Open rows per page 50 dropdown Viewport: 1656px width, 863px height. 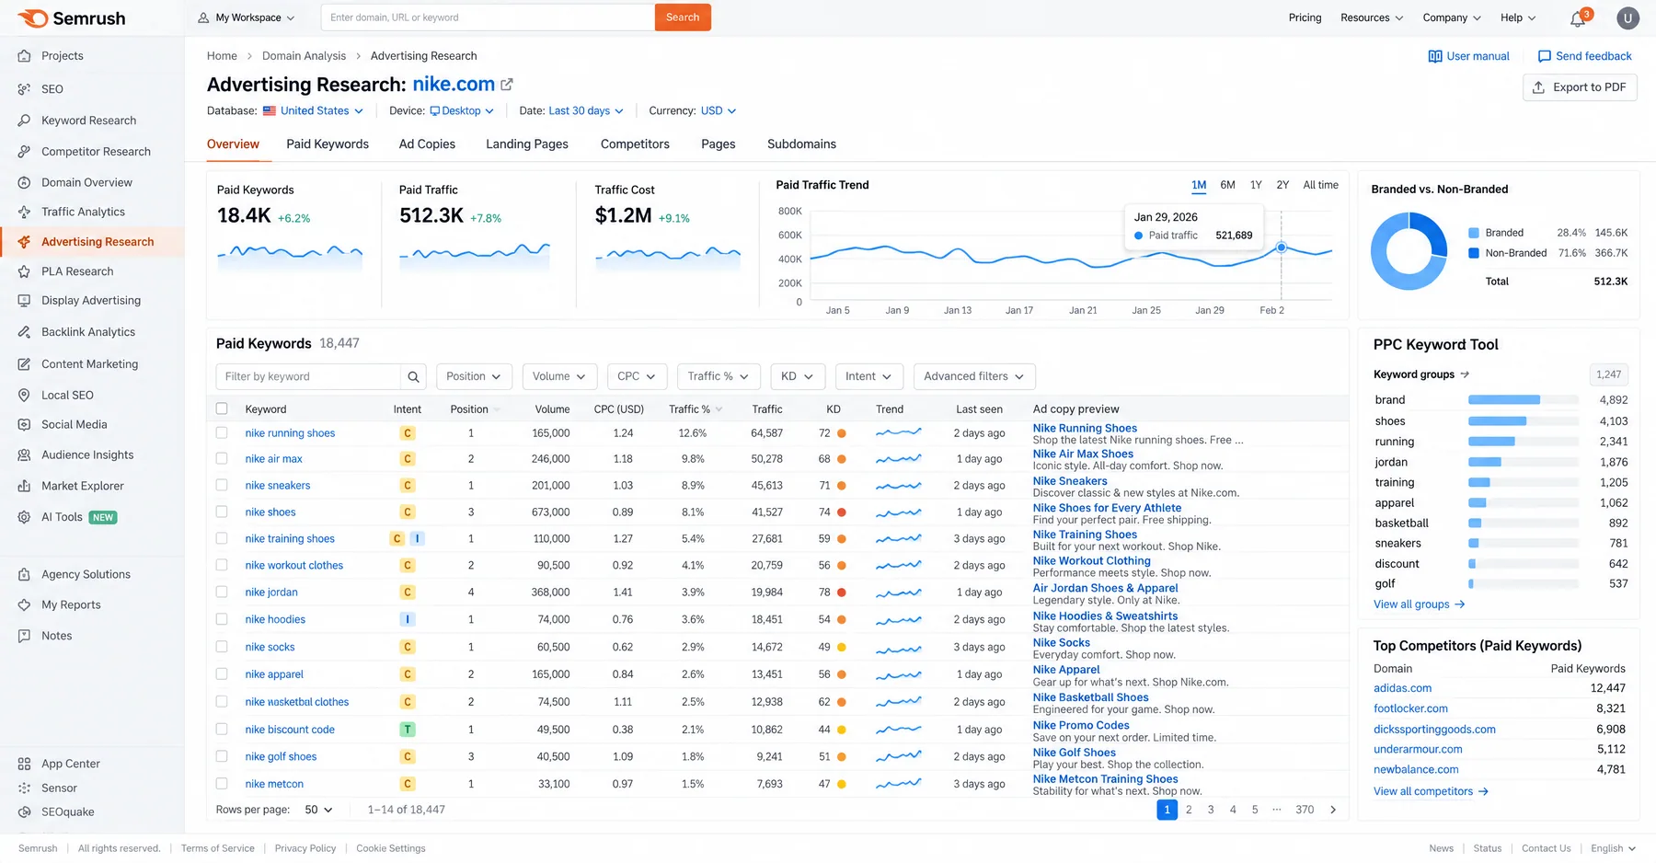(318, 810)
